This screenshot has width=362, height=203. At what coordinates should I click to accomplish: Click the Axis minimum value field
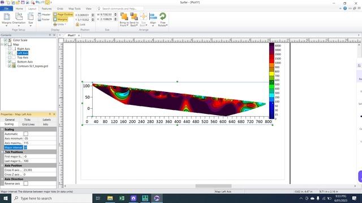[40, 138]
